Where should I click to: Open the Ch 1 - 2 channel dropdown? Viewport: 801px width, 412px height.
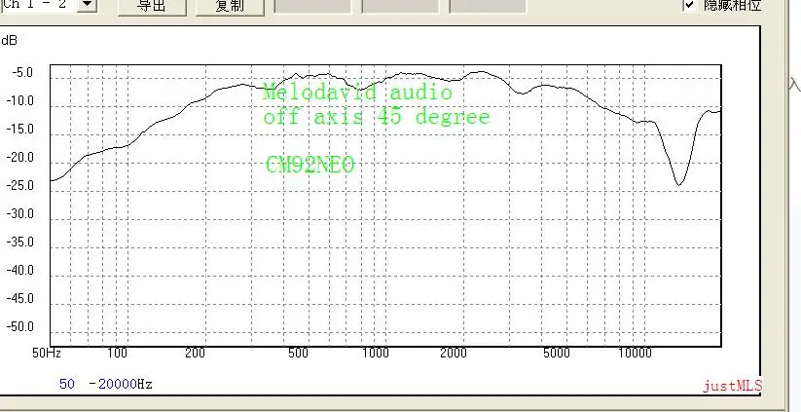(x=87, y=5)
